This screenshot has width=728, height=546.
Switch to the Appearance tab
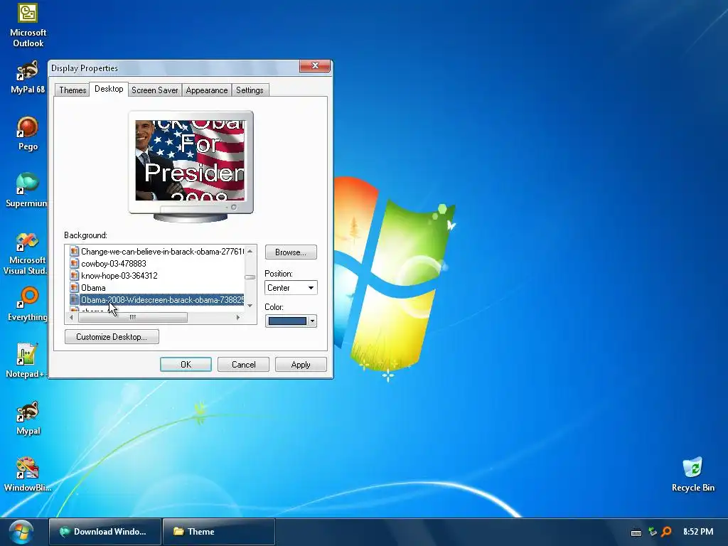[207, 90]
